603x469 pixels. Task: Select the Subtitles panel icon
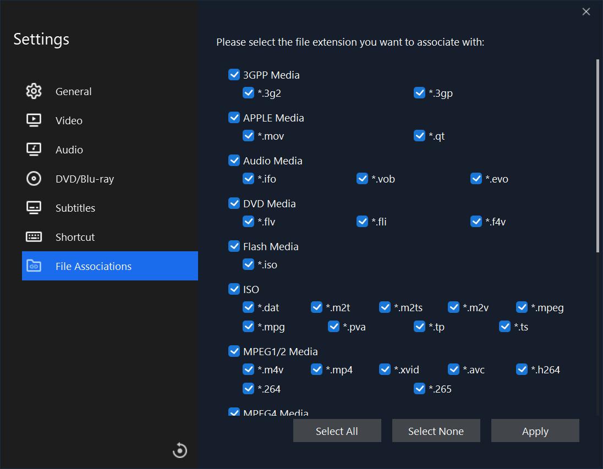(x=34, y=208)
